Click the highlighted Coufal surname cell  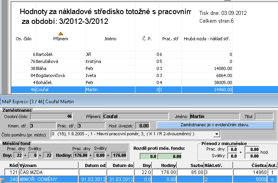[61, 90]
